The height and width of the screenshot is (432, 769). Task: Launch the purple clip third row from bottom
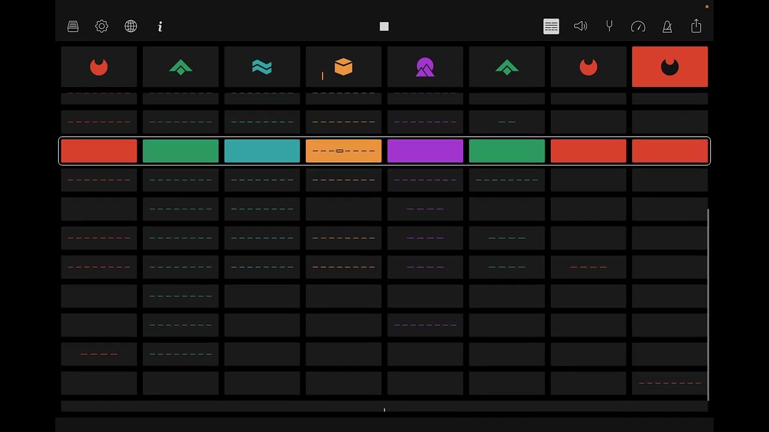(425, 325)
